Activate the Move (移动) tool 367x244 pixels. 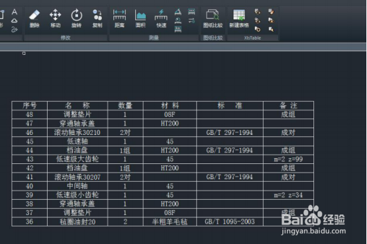(55, 19)
